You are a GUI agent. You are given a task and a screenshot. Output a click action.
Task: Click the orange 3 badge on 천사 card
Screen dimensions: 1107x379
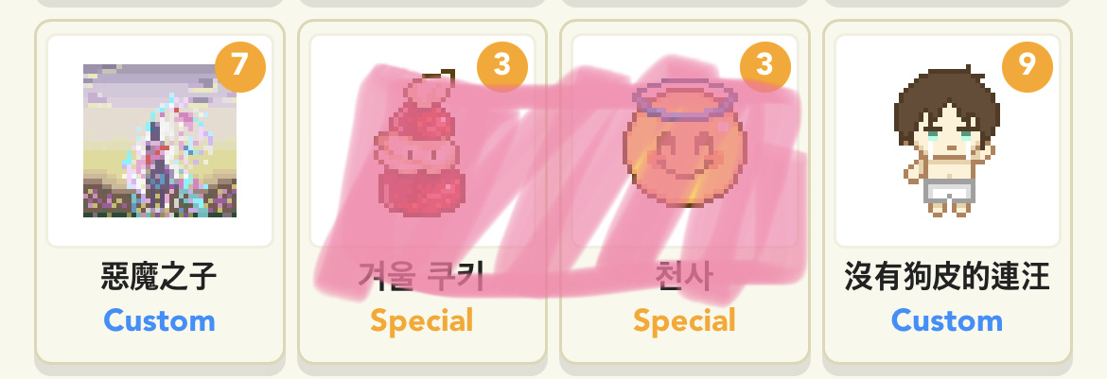pos(765,67)
